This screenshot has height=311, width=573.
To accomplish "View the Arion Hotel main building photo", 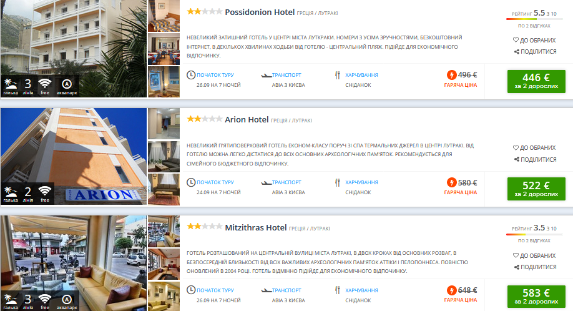I will click(74, 156).
